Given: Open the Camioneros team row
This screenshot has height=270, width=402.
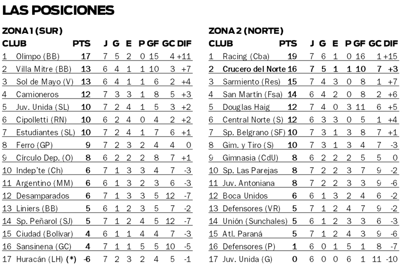Looking at the screenshot, I should 37,94.
